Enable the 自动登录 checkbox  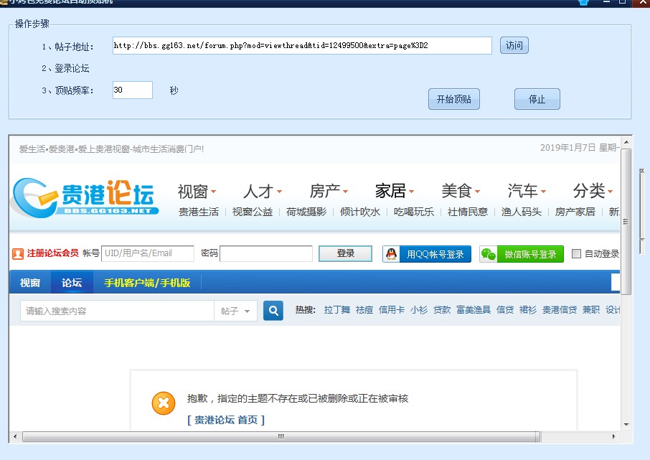click(x=576, y=254)
